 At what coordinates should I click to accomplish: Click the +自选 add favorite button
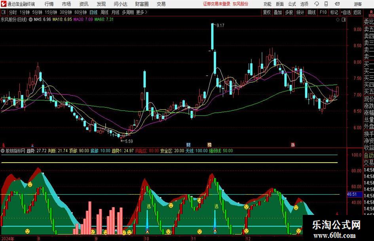[346, 12]
